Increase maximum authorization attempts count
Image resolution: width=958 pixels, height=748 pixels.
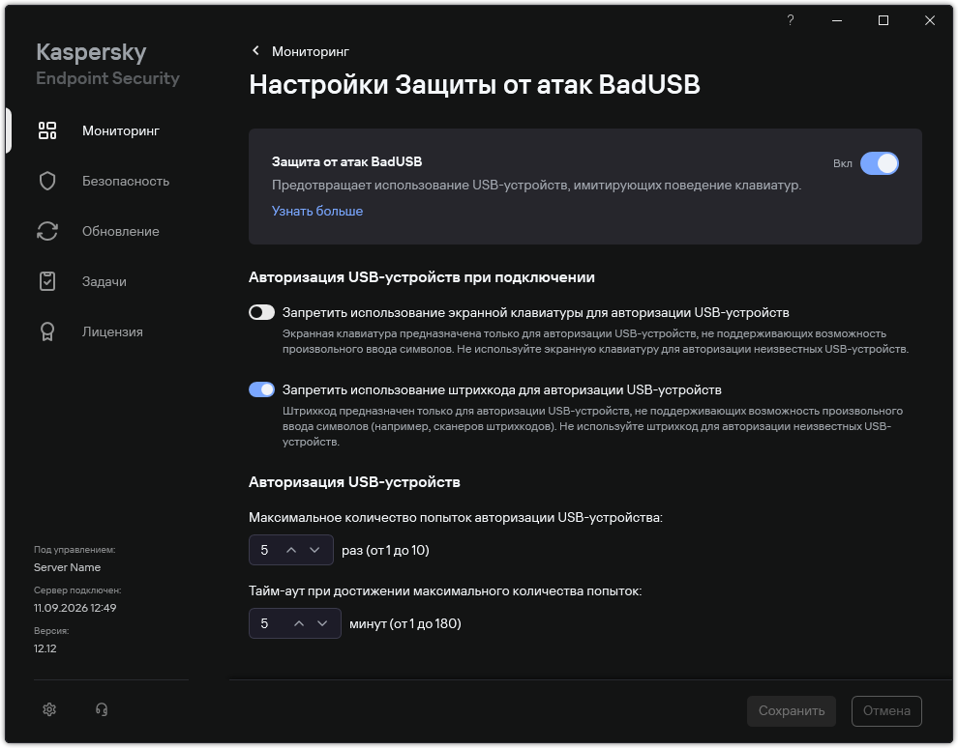291,550
